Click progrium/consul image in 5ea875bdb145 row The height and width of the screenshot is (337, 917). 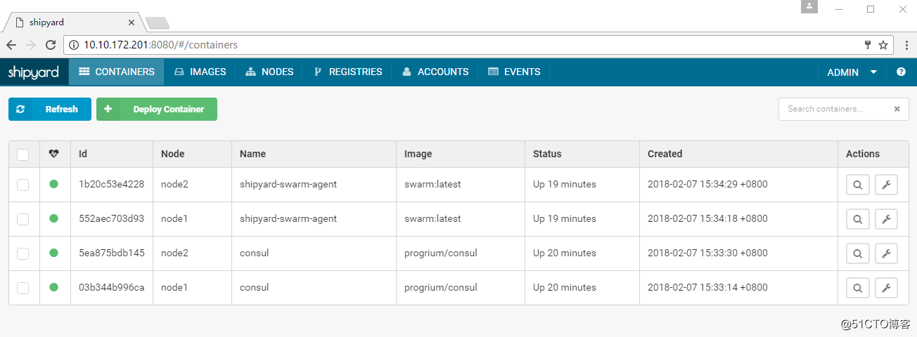(441, 253)
